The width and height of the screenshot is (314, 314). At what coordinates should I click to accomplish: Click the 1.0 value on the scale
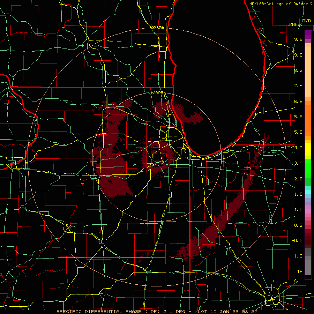298,210
